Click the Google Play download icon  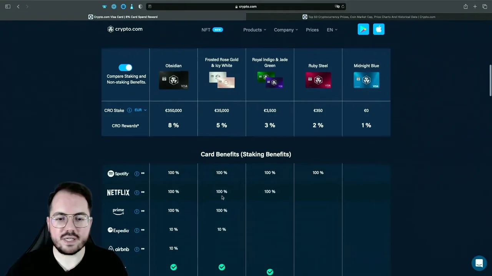(x=363, y=29)
